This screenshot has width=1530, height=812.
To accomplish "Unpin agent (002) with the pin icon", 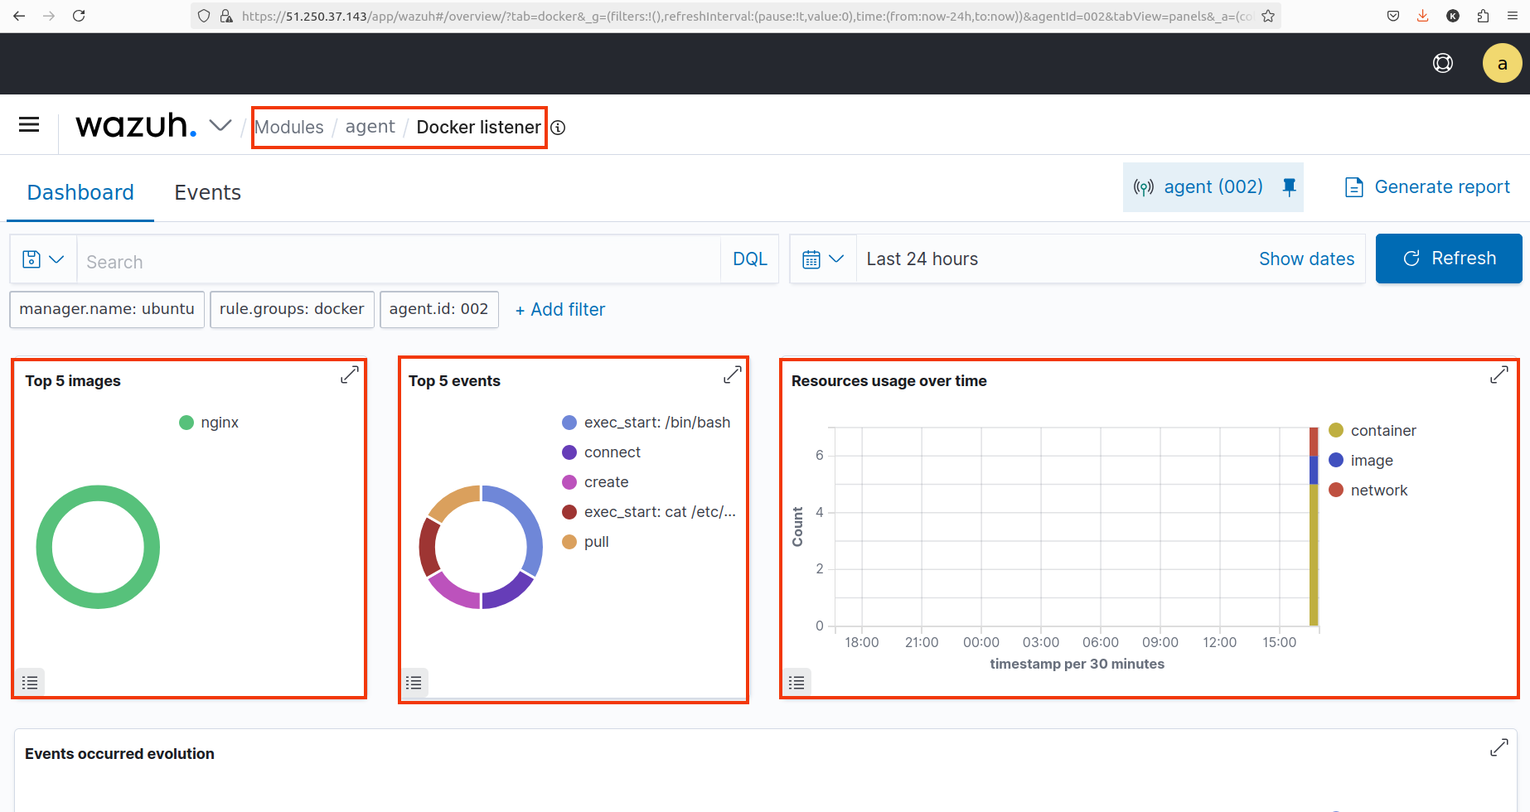I will click(1289, 187).
